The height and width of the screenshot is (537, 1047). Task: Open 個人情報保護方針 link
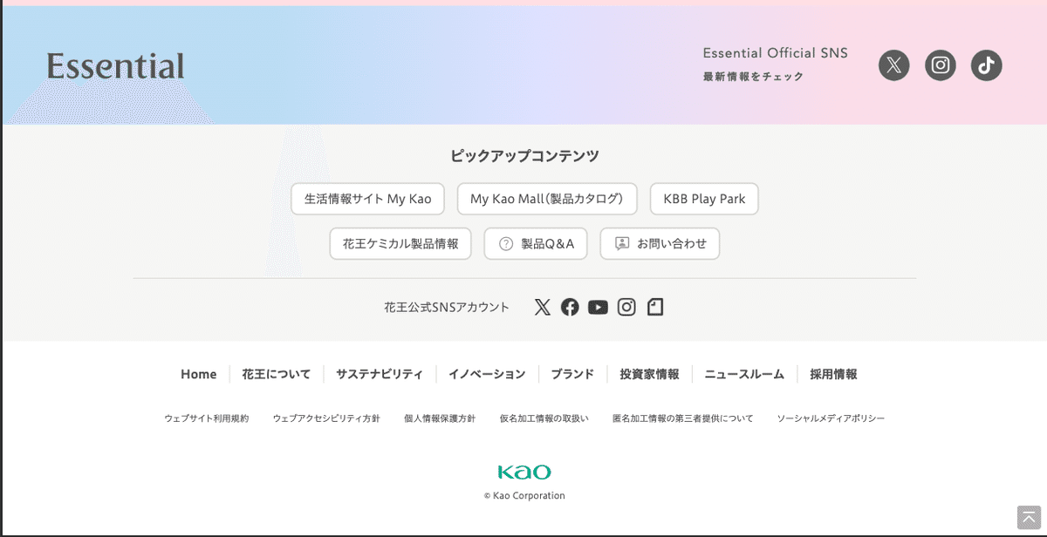tap(440, 418)
